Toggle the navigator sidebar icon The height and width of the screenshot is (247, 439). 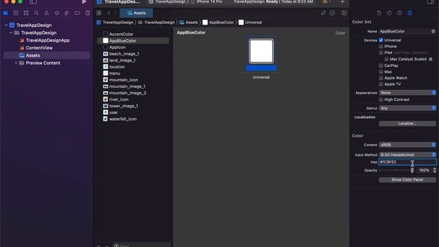click(x=33, y=2)
